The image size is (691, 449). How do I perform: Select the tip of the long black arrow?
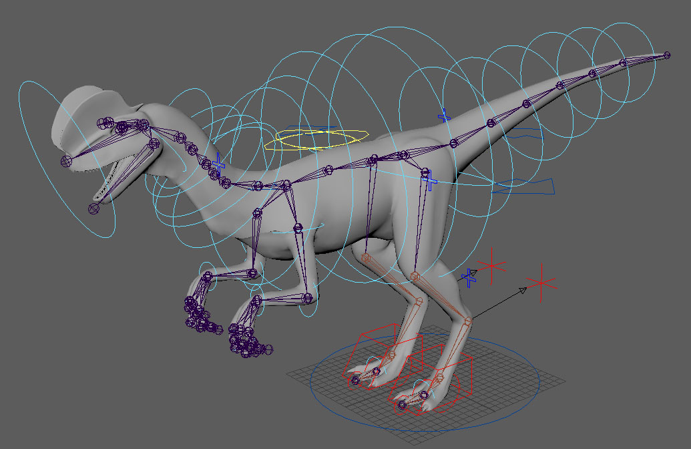523,290
